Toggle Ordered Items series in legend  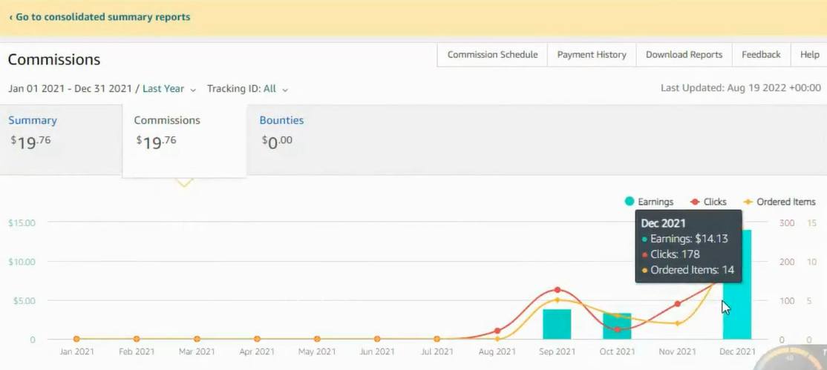point(779,202)
